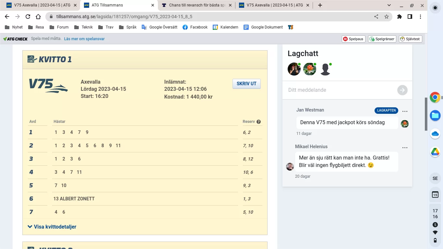Click the Reserv help question mark icon

[258, 122]
